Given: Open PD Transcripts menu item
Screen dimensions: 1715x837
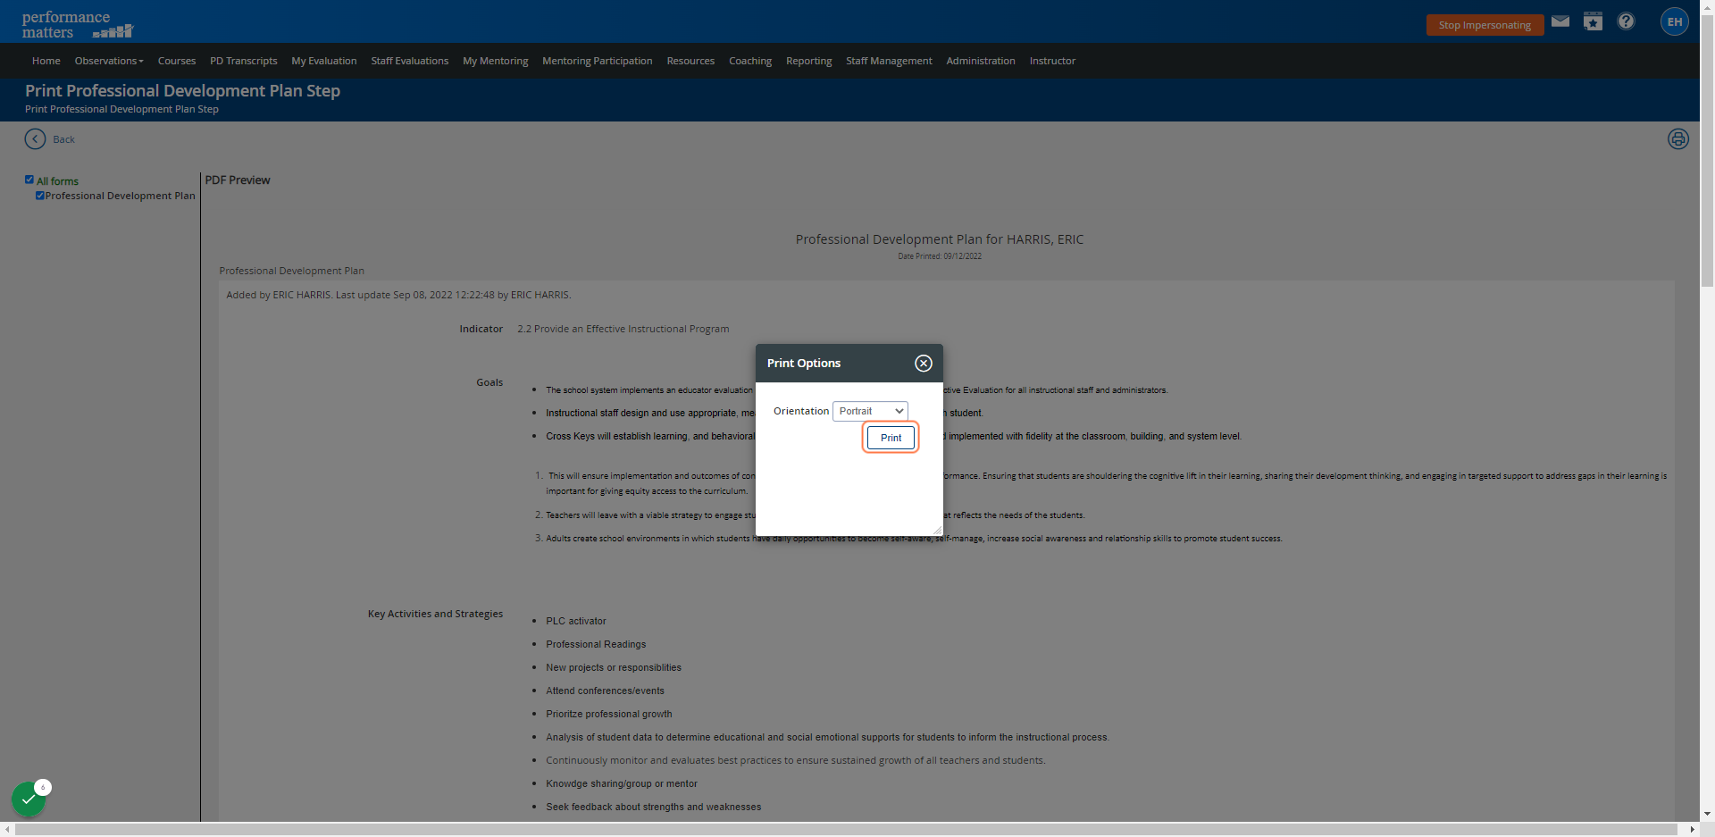Looking at the screenshot, I should click(244, 61).
